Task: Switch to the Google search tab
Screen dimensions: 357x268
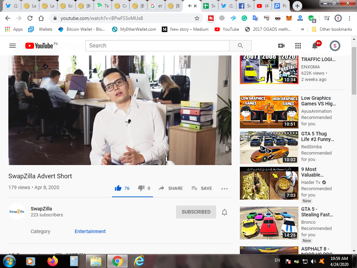Action: pos(157,6)
